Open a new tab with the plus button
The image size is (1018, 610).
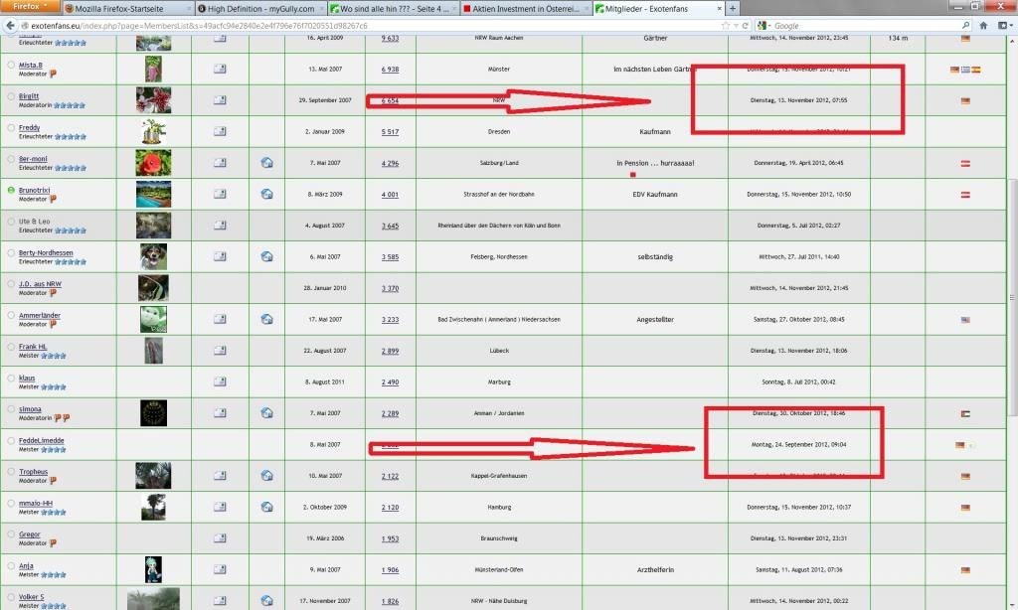(733, 8)
